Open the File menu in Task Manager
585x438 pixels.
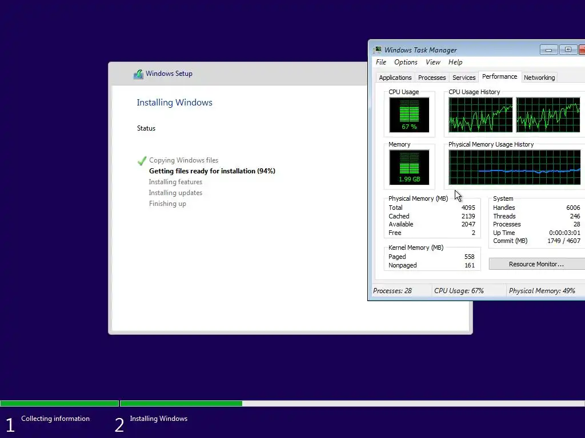pos(381,62)
